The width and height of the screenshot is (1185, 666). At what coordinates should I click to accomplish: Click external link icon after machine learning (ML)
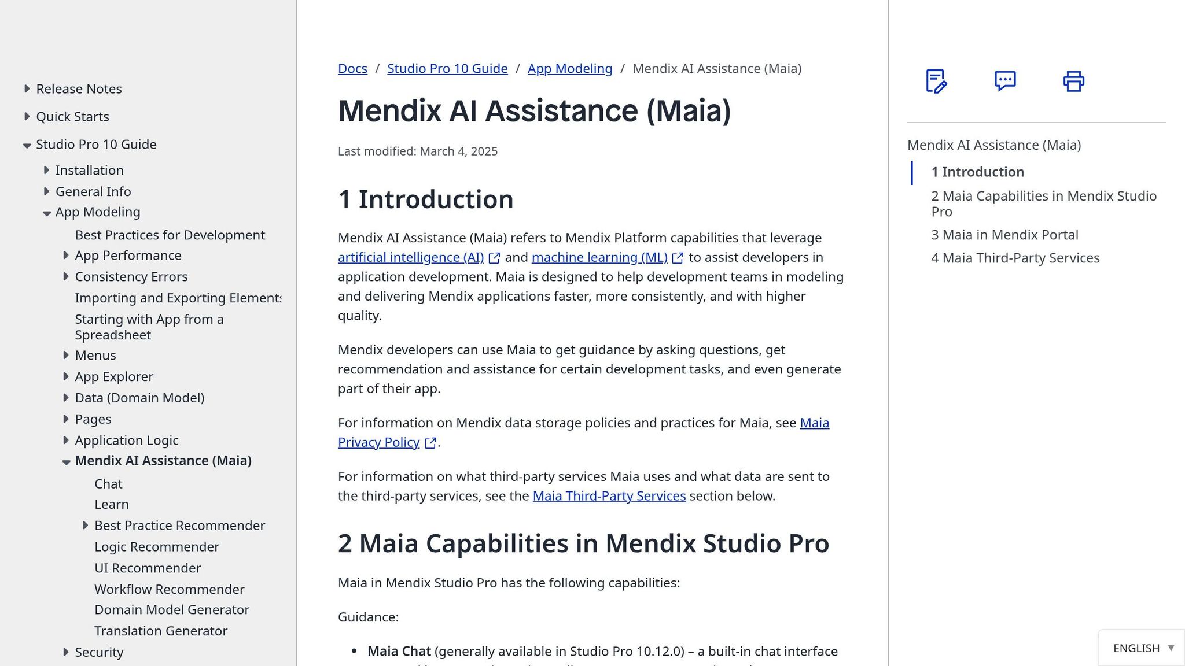click(x=678, y=258)
